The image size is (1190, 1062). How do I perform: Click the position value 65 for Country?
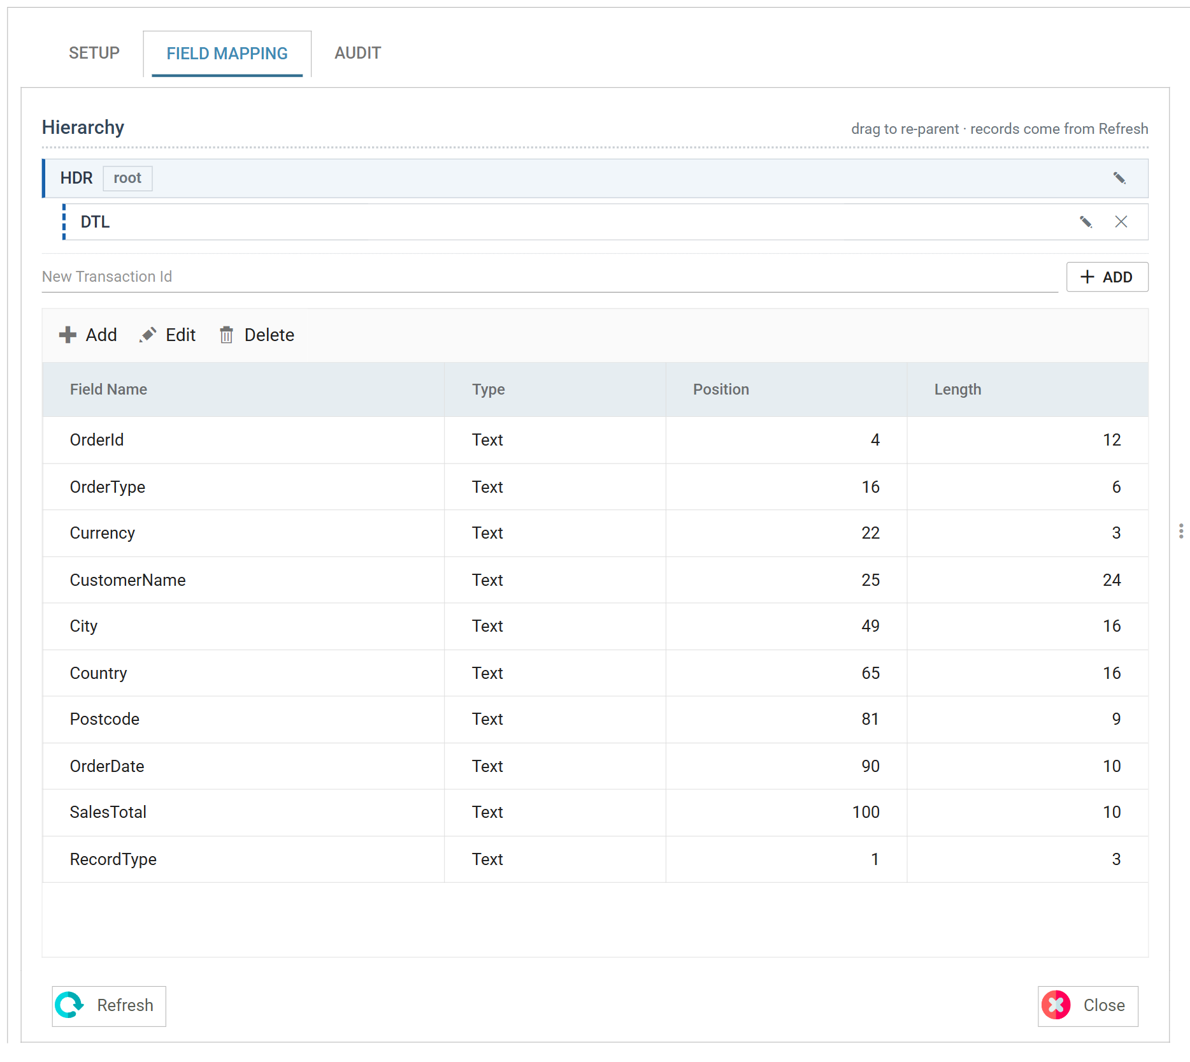[x=870, y=673]
